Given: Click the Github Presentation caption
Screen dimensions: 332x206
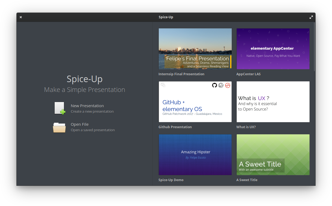Looking at the screenshot, I should pos(175,127).
